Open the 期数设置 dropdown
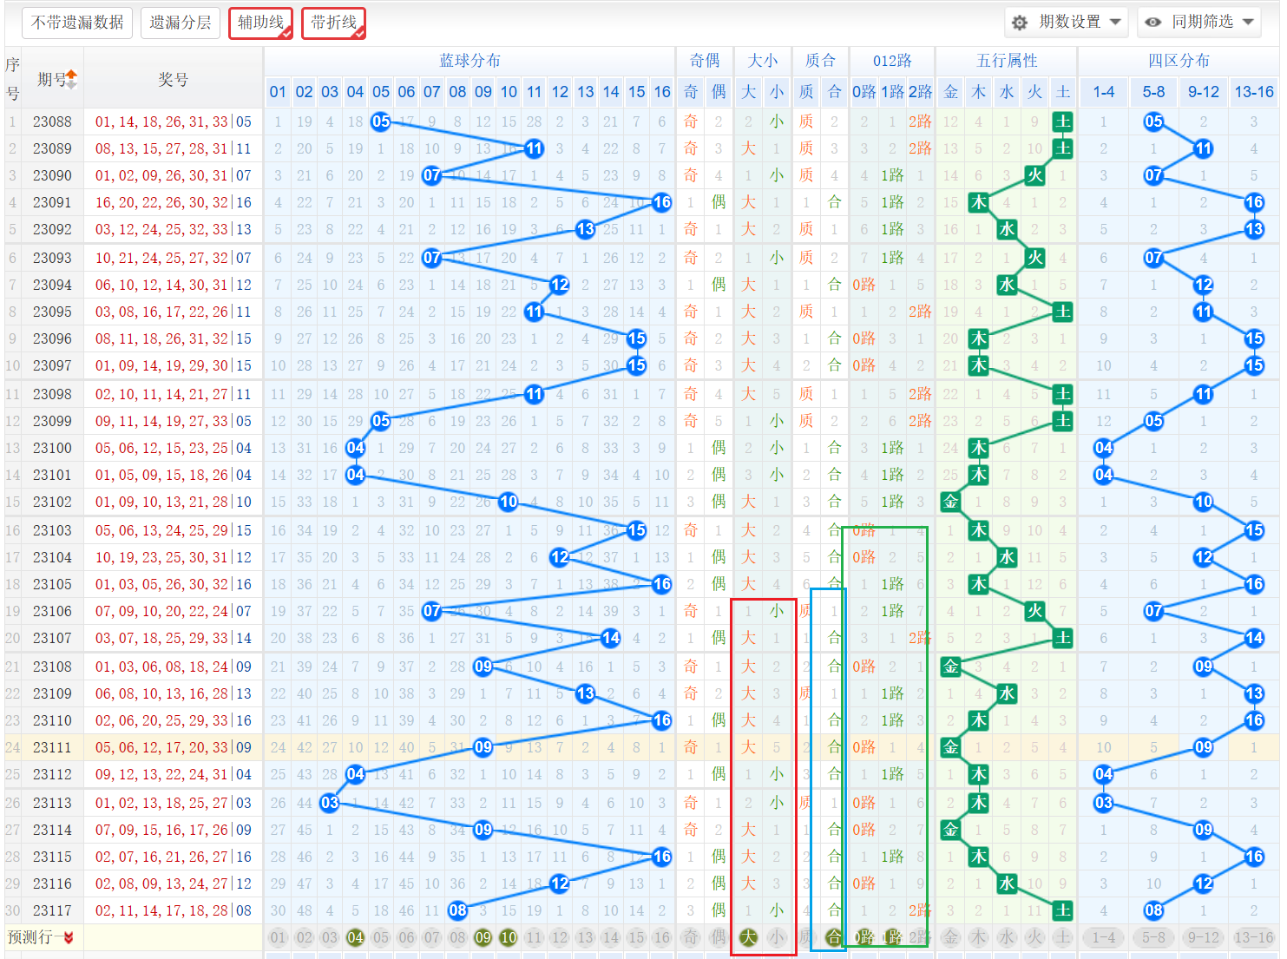 tap(1067, 23)
